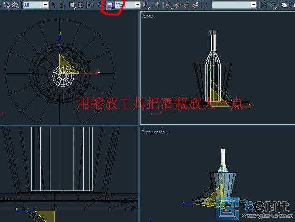This screenshot has height=222, width=295.
Task: Toggle the Spinner Snap
Action: tap(195, 5)
